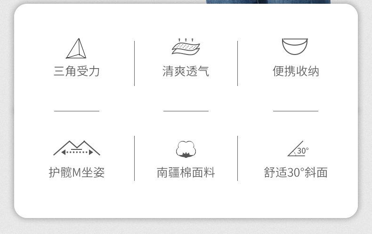
Task: Select the 清爽透气 label
Action: (x=186, y=71)
